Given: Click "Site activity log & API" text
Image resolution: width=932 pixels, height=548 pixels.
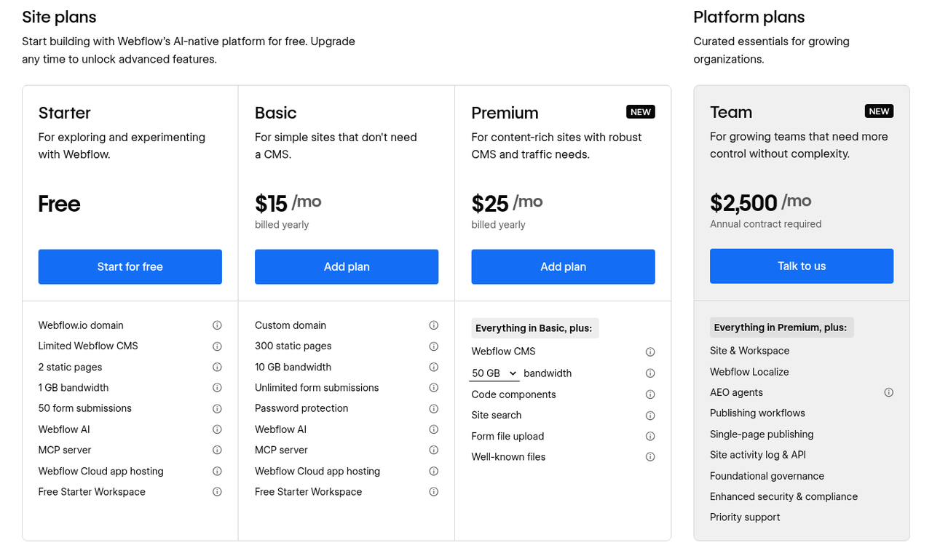Looking at the screenshot, I should pos(758,455).
